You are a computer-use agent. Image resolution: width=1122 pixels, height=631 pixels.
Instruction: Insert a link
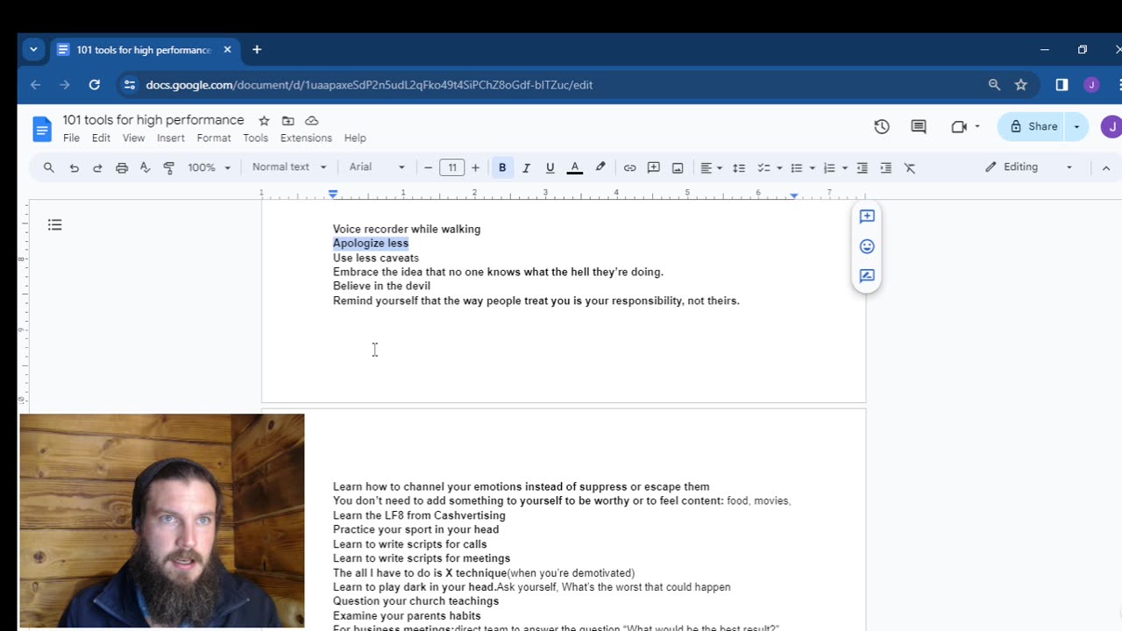tap(629, 167)
